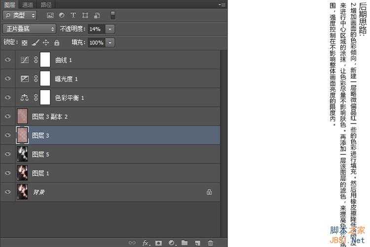
Task: Toggle visibility of 图层 5
Action: point(7,154)
